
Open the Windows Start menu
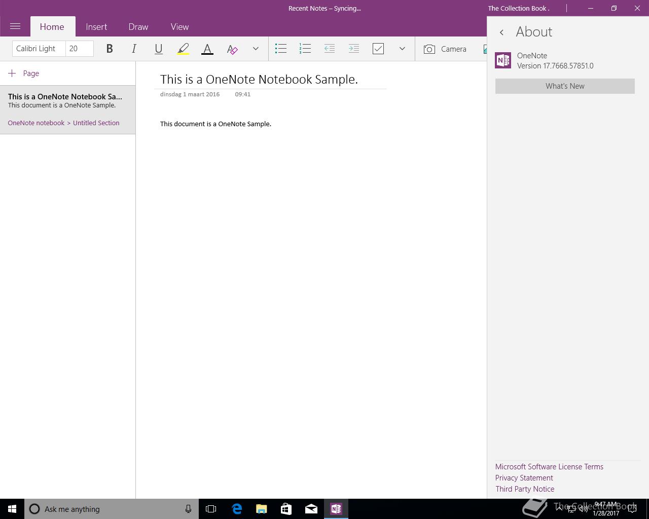[12, 509]
